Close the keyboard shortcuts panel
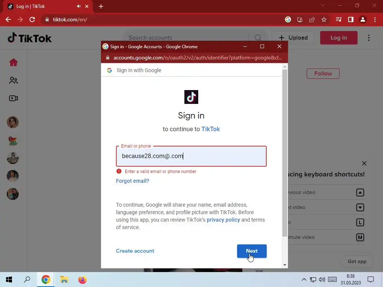Image resolution: width=383 pixels, height=287 pixels. click(x=364, y=163)
